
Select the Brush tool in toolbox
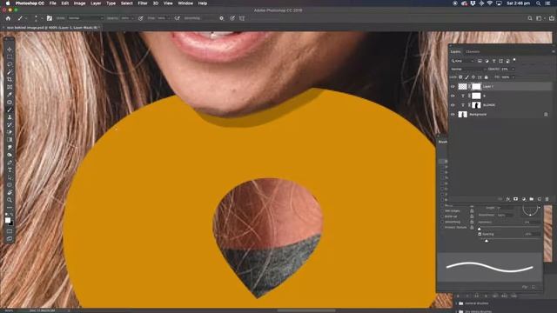10,110
